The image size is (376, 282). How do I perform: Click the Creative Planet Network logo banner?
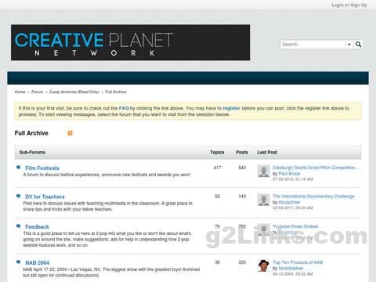point(130,42)
